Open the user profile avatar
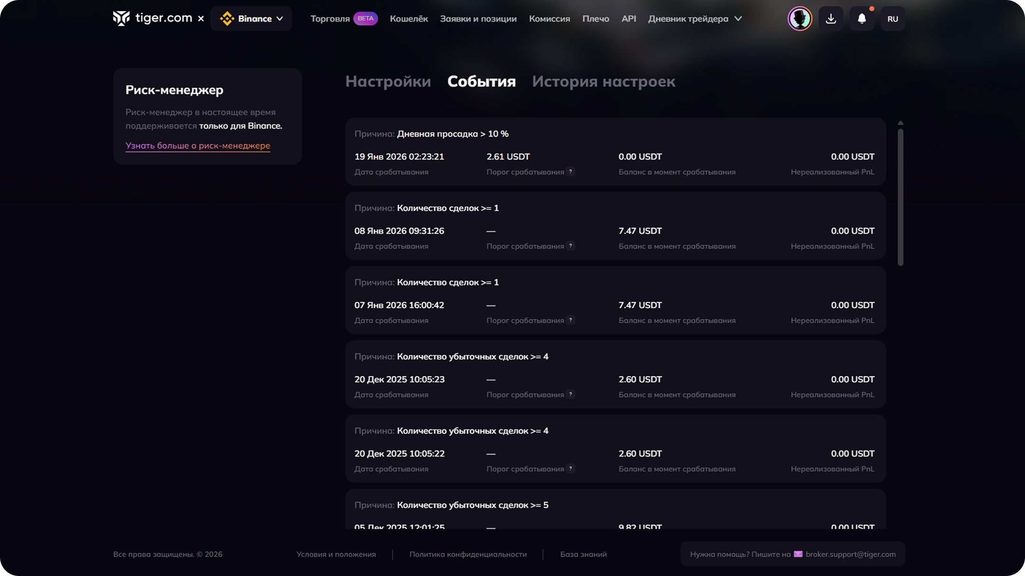 [x=800, y=19]
